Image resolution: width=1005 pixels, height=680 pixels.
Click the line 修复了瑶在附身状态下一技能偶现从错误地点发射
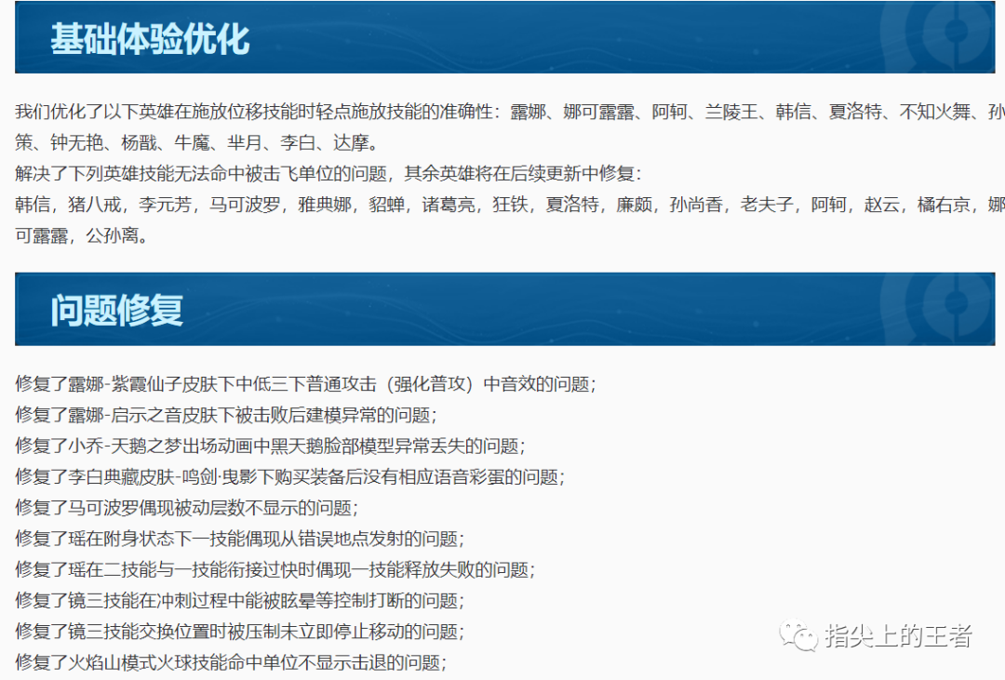pyautogui.click(x=240, y=539)
